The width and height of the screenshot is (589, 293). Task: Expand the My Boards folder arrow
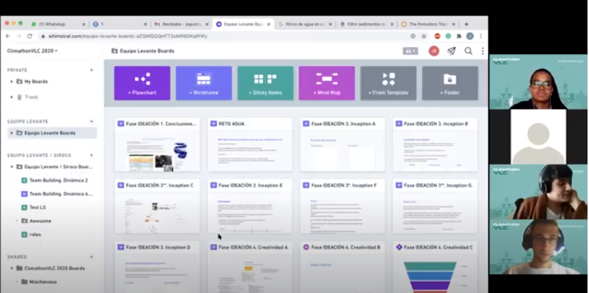(x=12, y=82)
